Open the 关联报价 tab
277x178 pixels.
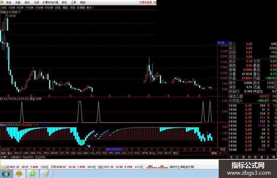(x=16, y=157)
